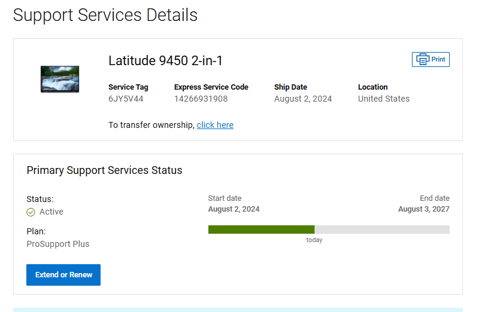Screen dimensions: 482x312
Task: Click the printer icon in Print button
Action: coord(423,59)
